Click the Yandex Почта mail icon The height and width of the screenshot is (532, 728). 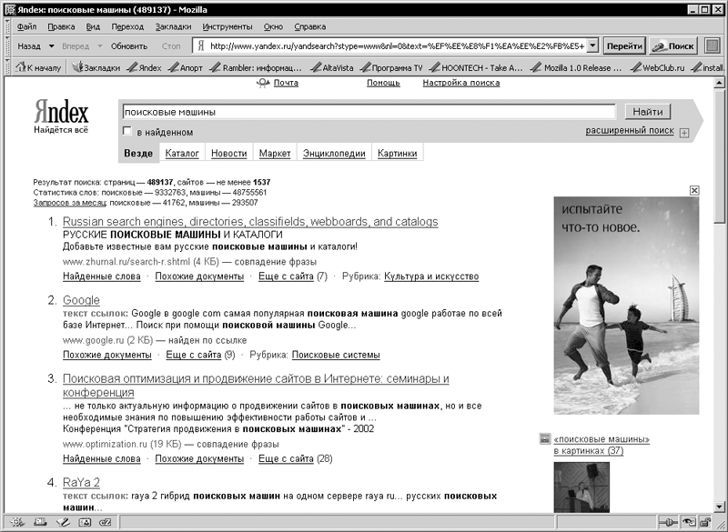pyautogui.click(x=263, y=83)
